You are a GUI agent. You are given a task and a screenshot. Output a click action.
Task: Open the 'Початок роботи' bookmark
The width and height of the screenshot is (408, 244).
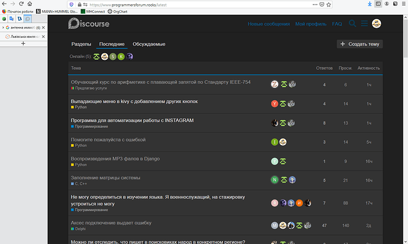(17, 11)
